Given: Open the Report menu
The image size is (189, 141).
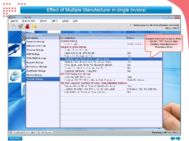Looking at the screenshot, I should (x=43, y=21).
